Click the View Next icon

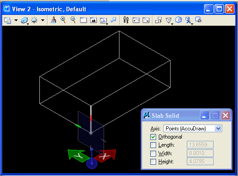(146, 20)
